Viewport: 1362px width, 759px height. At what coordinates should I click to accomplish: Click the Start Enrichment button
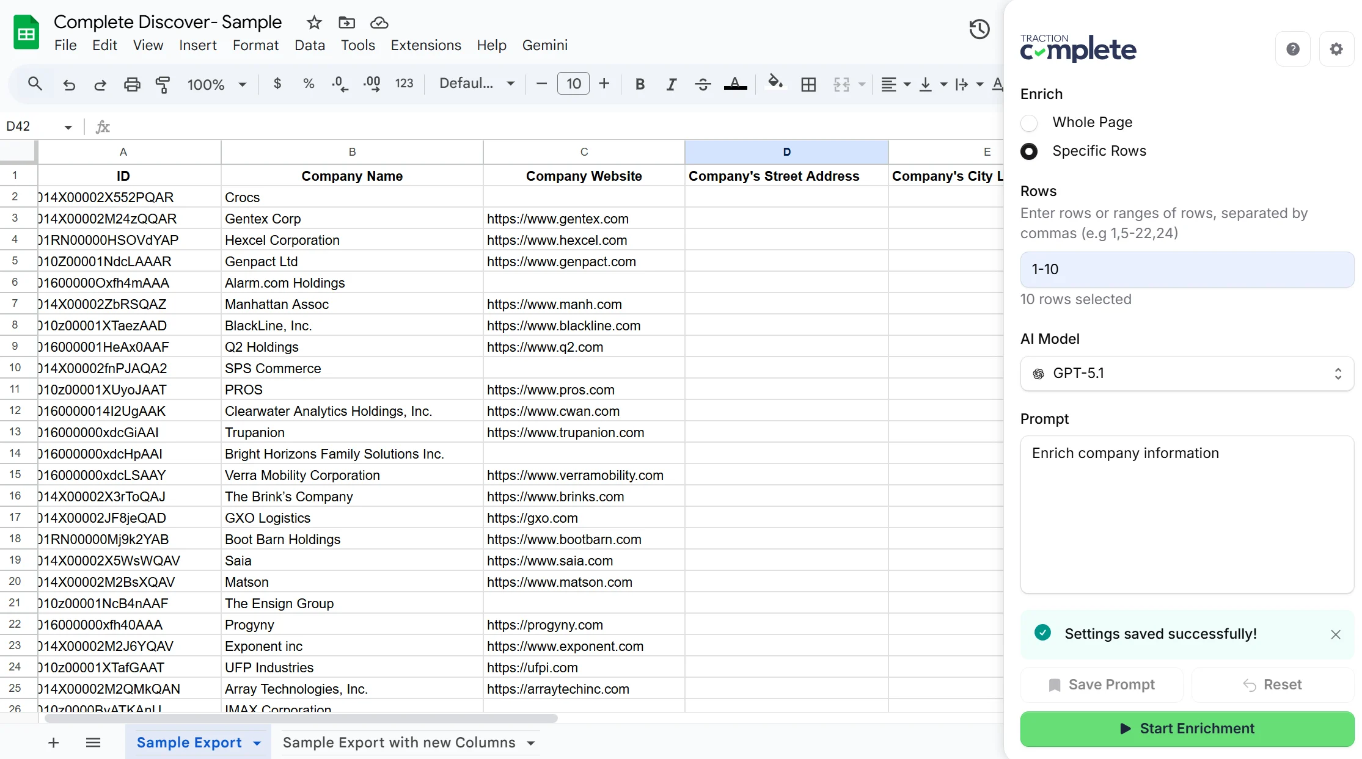click(1187, 728)
